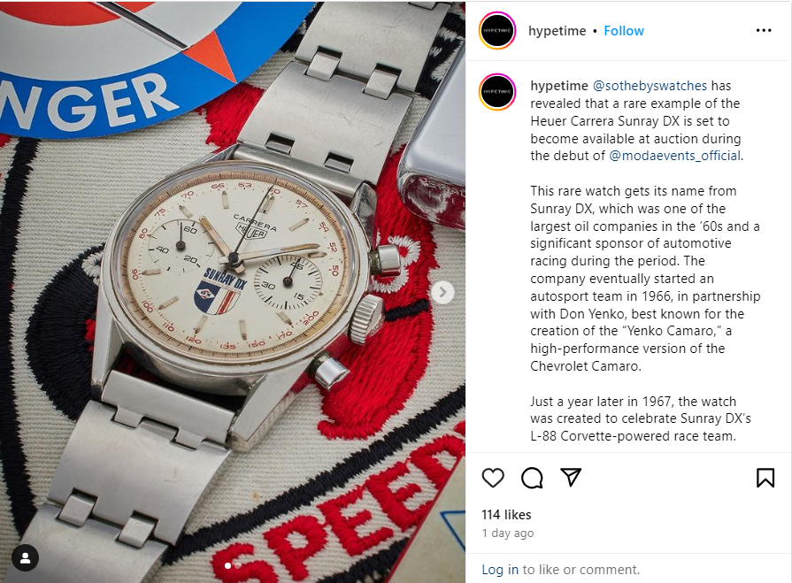Open the three-dot more options menu
792x583 pixels.
pyautogui.click(x=764, y=31)
